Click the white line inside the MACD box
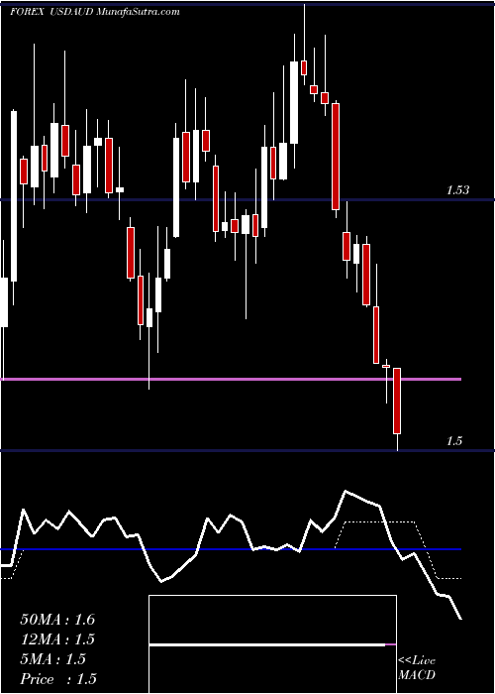Viewport: 495px width, 694px height. click(267, 644)
